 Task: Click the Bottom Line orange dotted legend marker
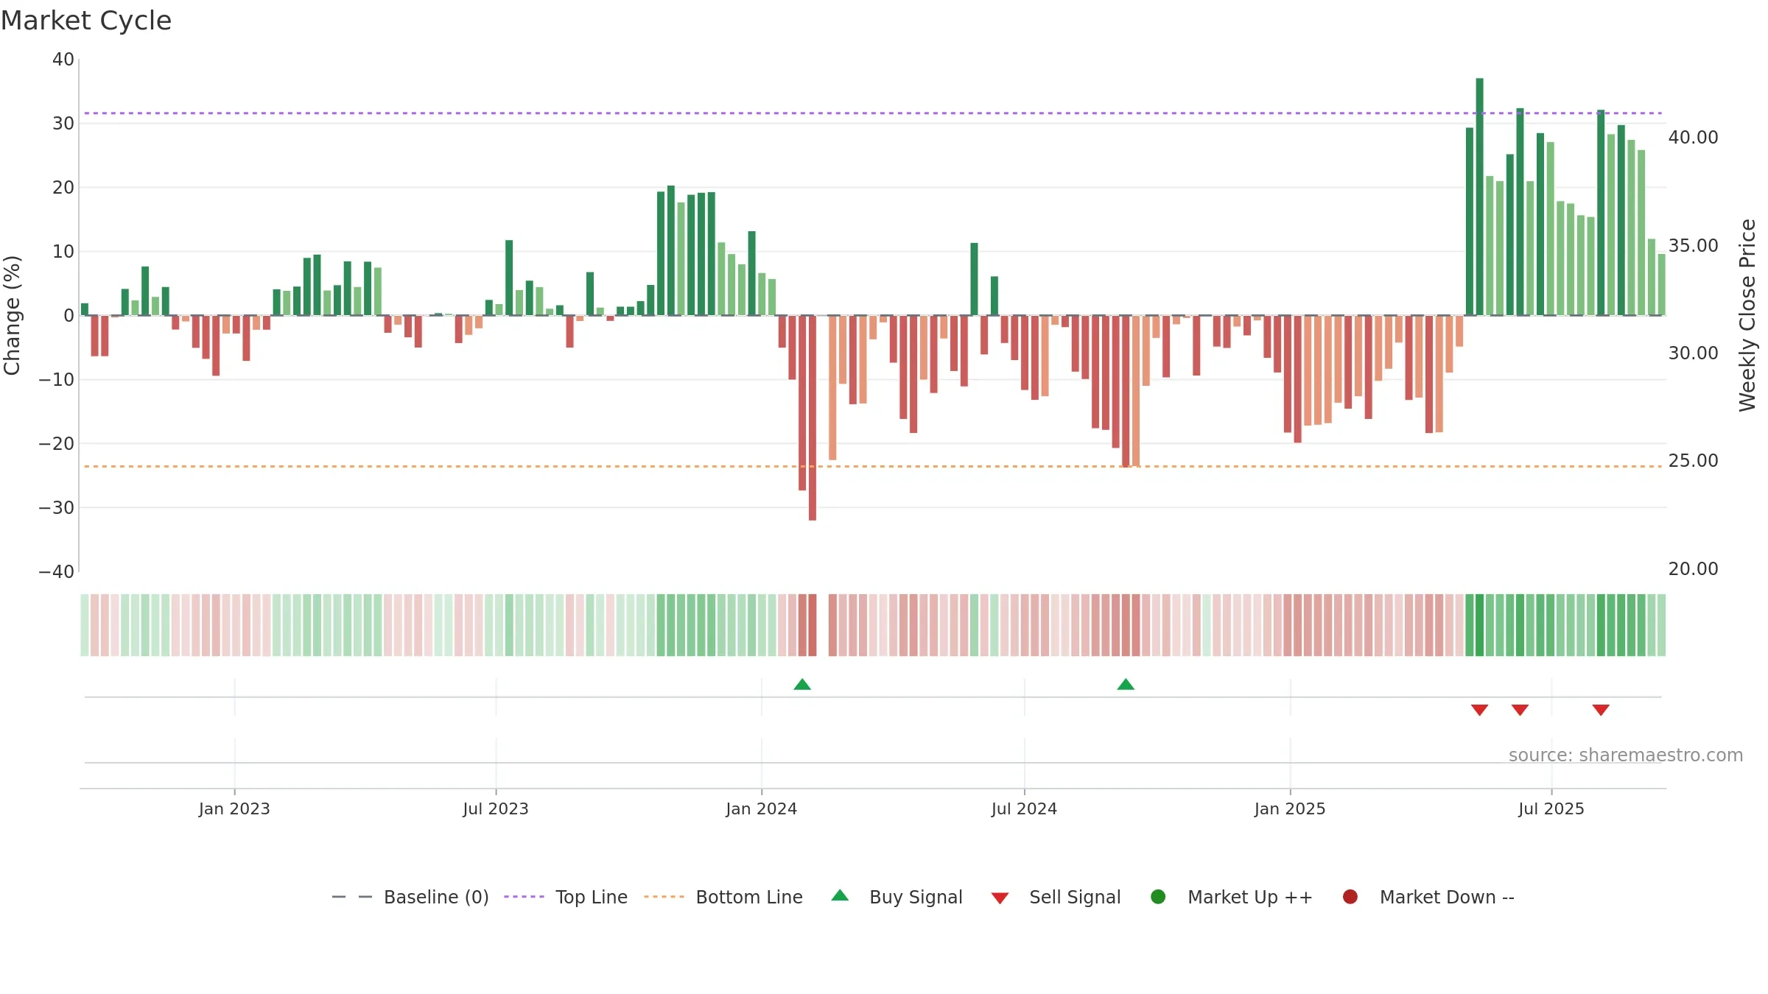tap(664, 897)
